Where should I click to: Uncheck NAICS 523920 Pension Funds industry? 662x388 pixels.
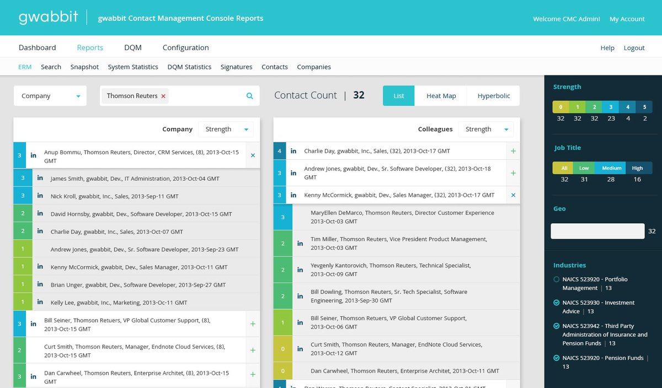(557, 358)
